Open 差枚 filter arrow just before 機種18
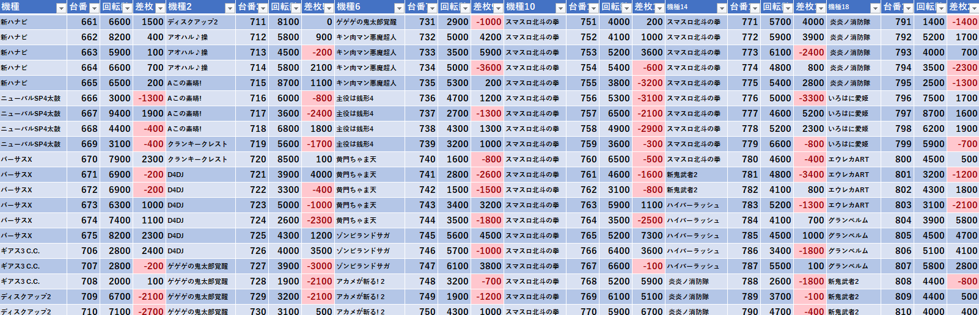The width and height of the screenshot is (979, 315). (x=820, y=8)
